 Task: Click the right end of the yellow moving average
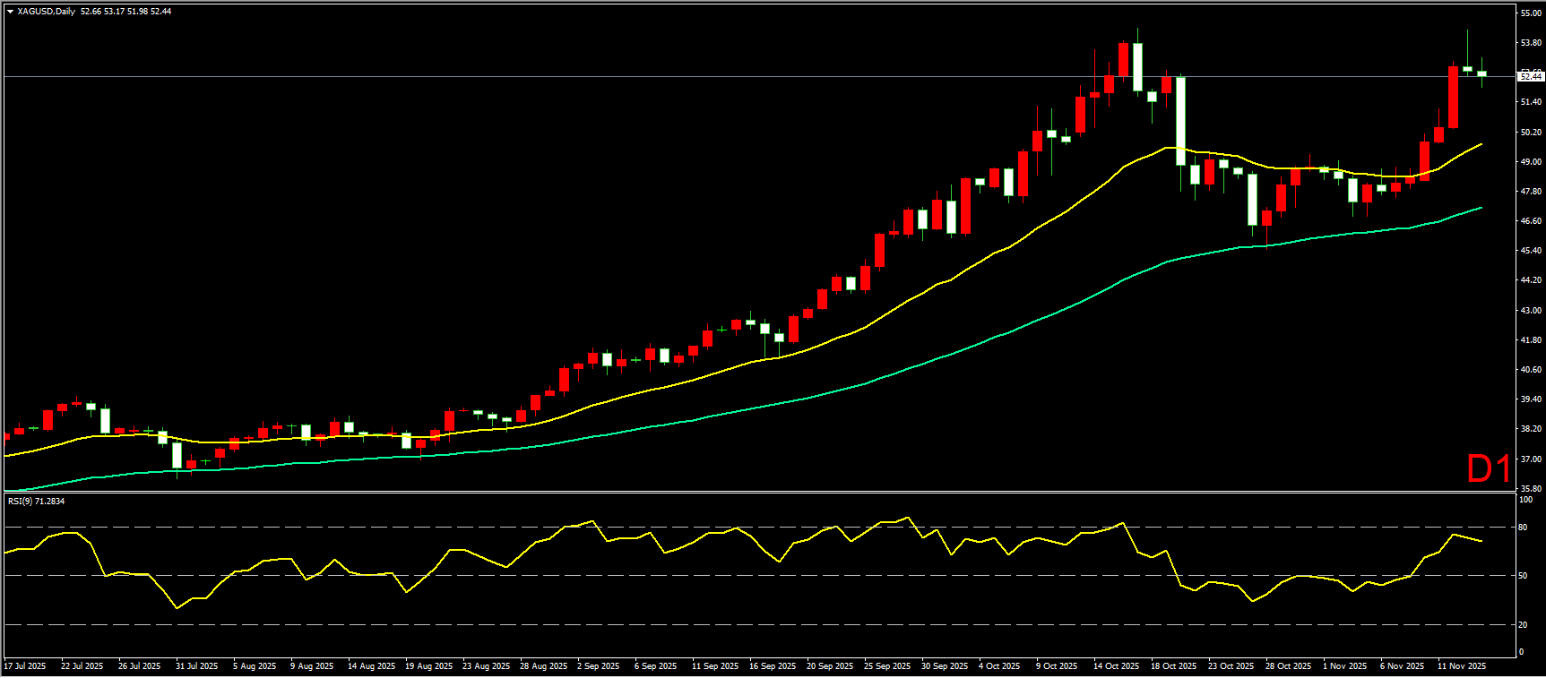[x=1481, y=143]
